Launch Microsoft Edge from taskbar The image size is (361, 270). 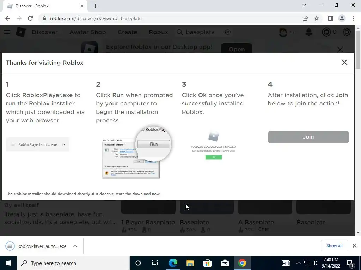(173, 263)
